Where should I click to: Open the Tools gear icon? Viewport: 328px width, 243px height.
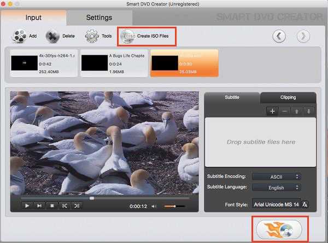pyautogui.click(x=92, y=36)
